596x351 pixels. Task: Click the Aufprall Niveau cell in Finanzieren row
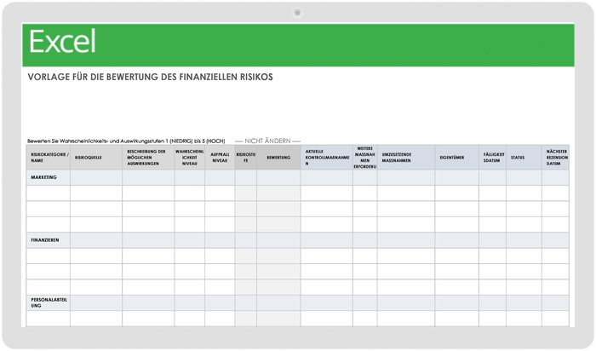[220, 240]
